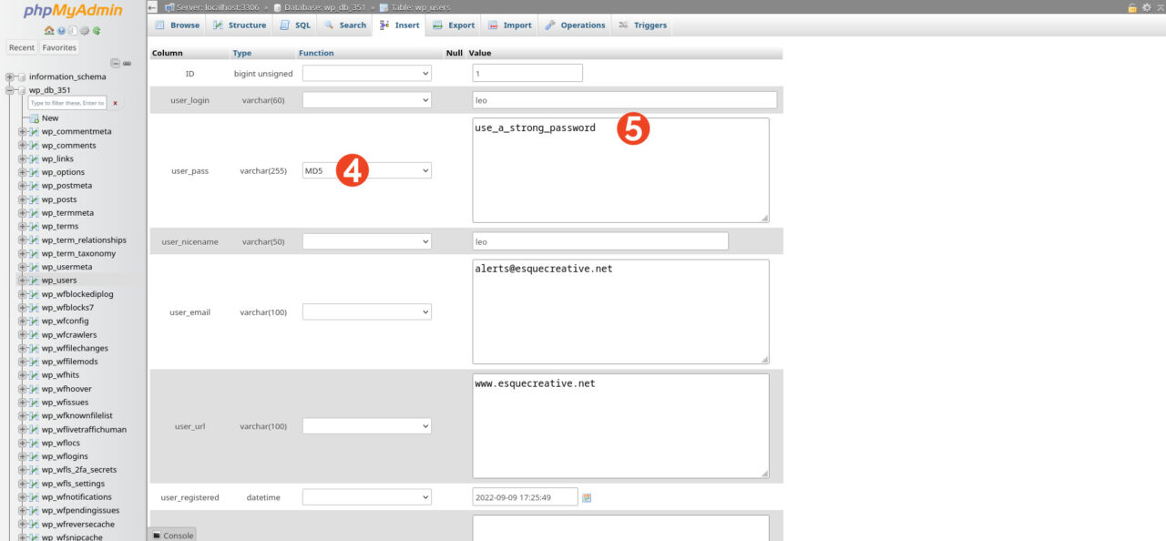The width and height of the screenshot is (1166, 541).
Task: Open the Console panel at the bottom
Action: 172,536
